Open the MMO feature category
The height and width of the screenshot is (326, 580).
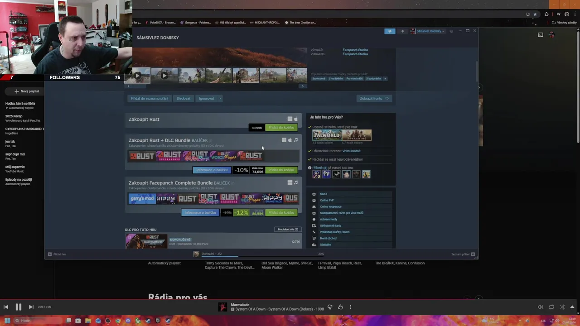[x=323, y=194]
